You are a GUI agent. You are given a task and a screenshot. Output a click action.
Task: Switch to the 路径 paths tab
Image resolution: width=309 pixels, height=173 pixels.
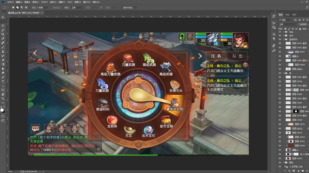coord(294,15)
